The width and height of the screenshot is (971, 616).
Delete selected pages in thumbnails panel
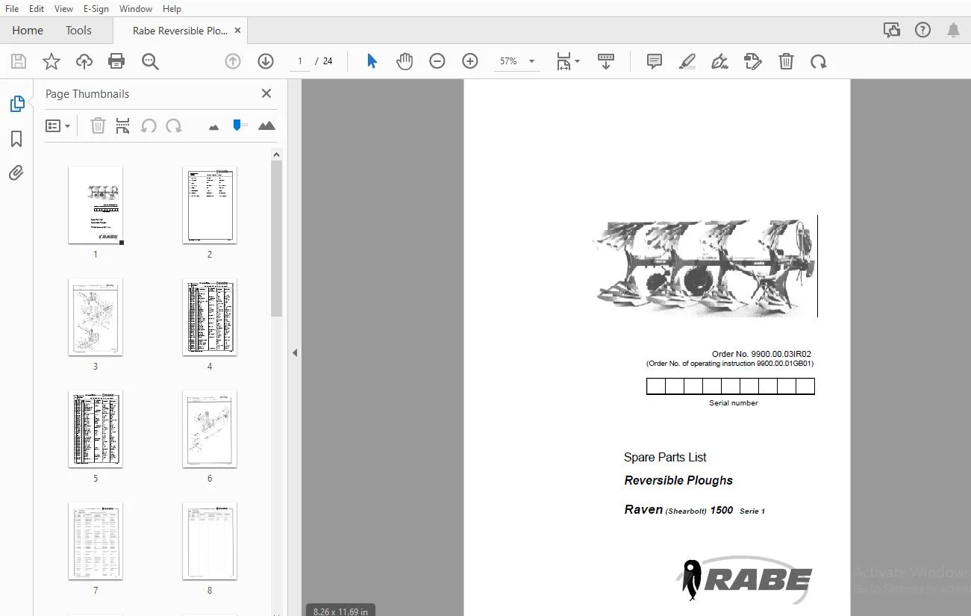(98, 125)
